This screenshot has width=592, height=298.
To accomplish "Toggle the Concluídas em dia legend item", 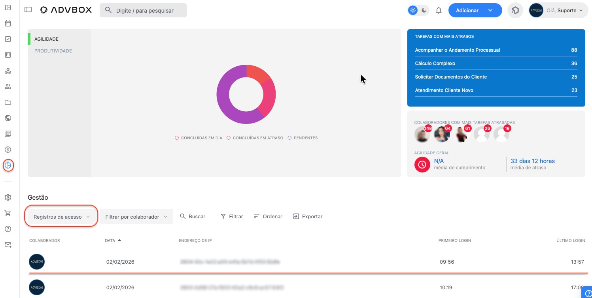I will (199, 138).
